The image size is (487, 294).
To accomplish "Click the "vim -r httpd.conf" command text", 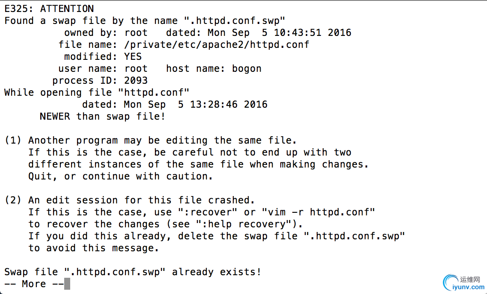I will (318, 212).
